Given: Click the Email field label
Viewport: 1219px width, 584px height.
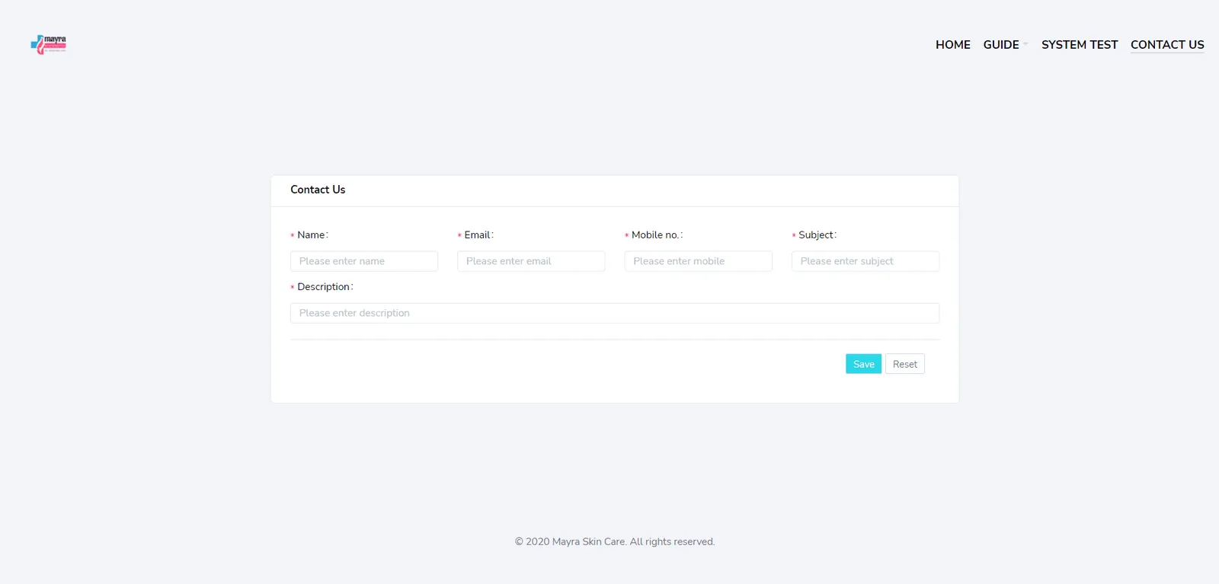Looking at the screenshot, I should click(x=479, y=235).
